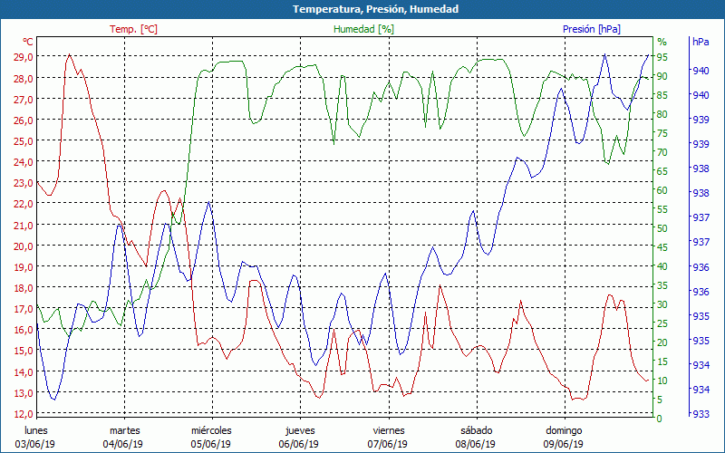
Task: Click green humidity axis value "85"
Action: [662, 95]
